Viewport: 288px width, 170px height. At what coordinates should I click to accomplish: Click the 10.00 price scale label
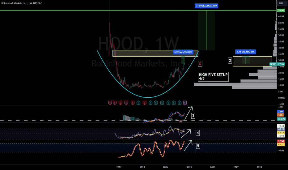[281, 85]
